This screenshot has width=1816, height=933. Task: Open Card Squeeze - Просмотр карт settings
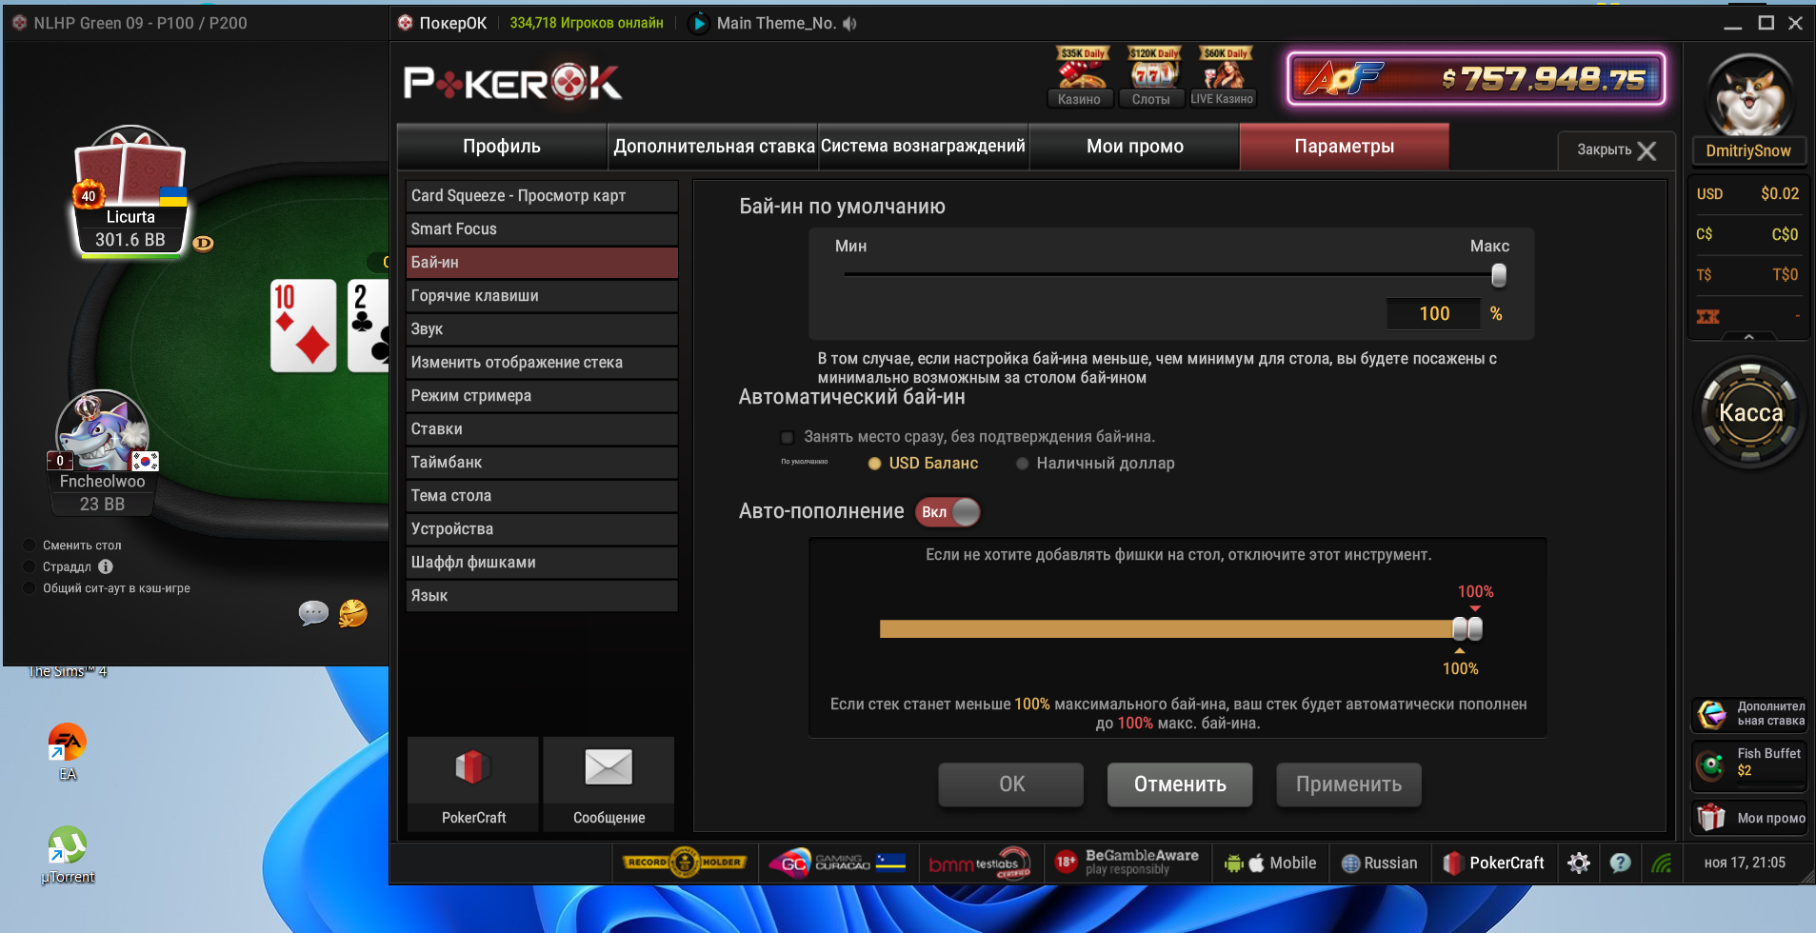pyautogui.click(x=542, y=196)
